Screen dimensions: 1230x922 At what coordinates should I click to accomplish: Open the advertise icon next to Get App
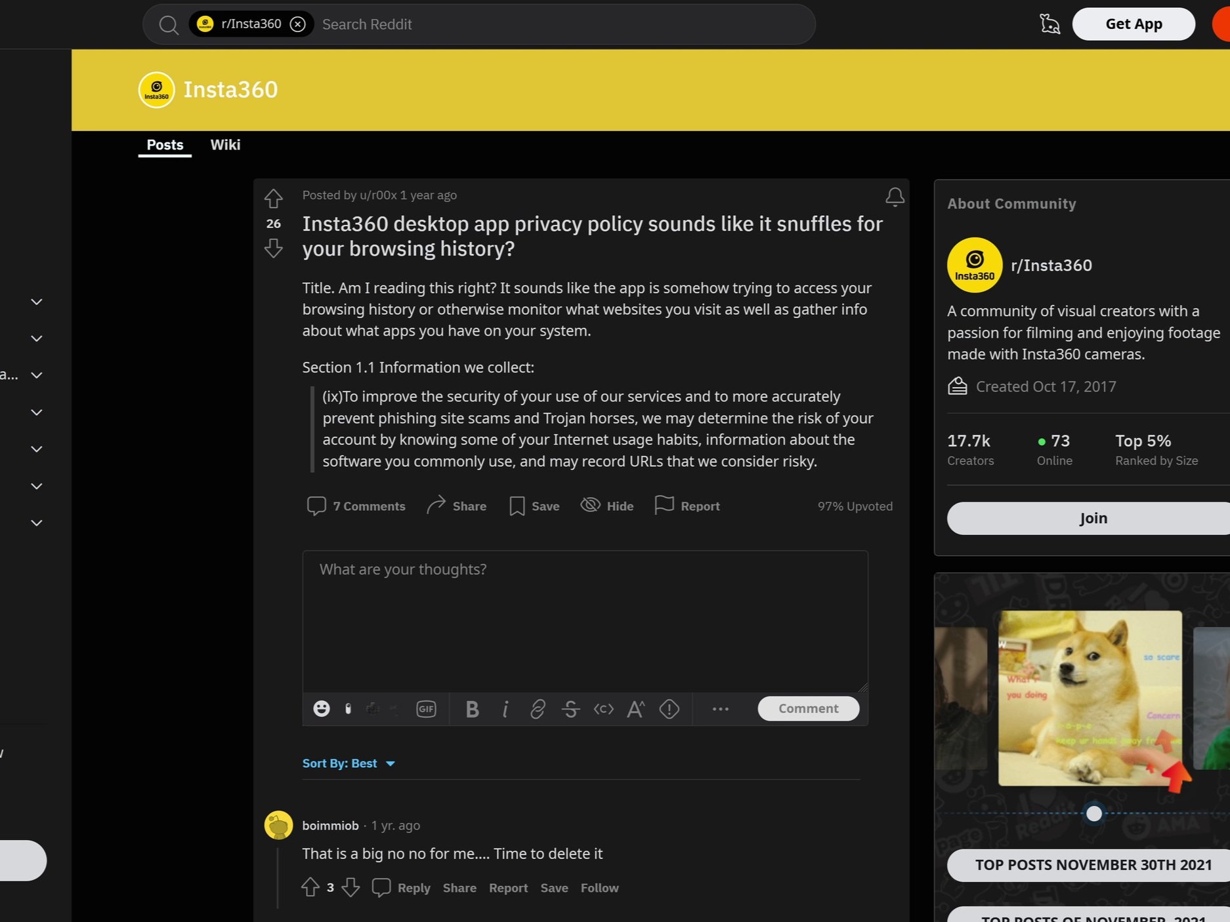coord(1050,24)
